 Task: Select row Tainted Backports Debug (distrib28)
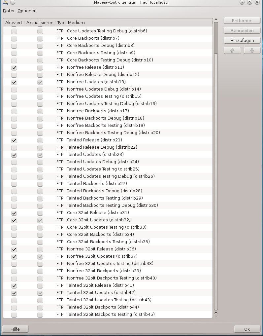pyautogui.click(x=108, y=191)
